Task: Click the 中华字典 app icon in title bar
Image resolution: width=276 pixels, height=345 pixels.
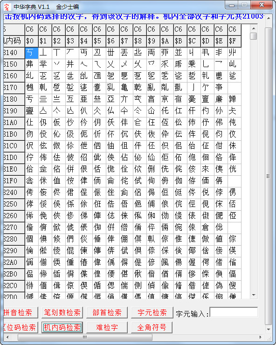Action: pyautogui.click(x=7, y=7)
